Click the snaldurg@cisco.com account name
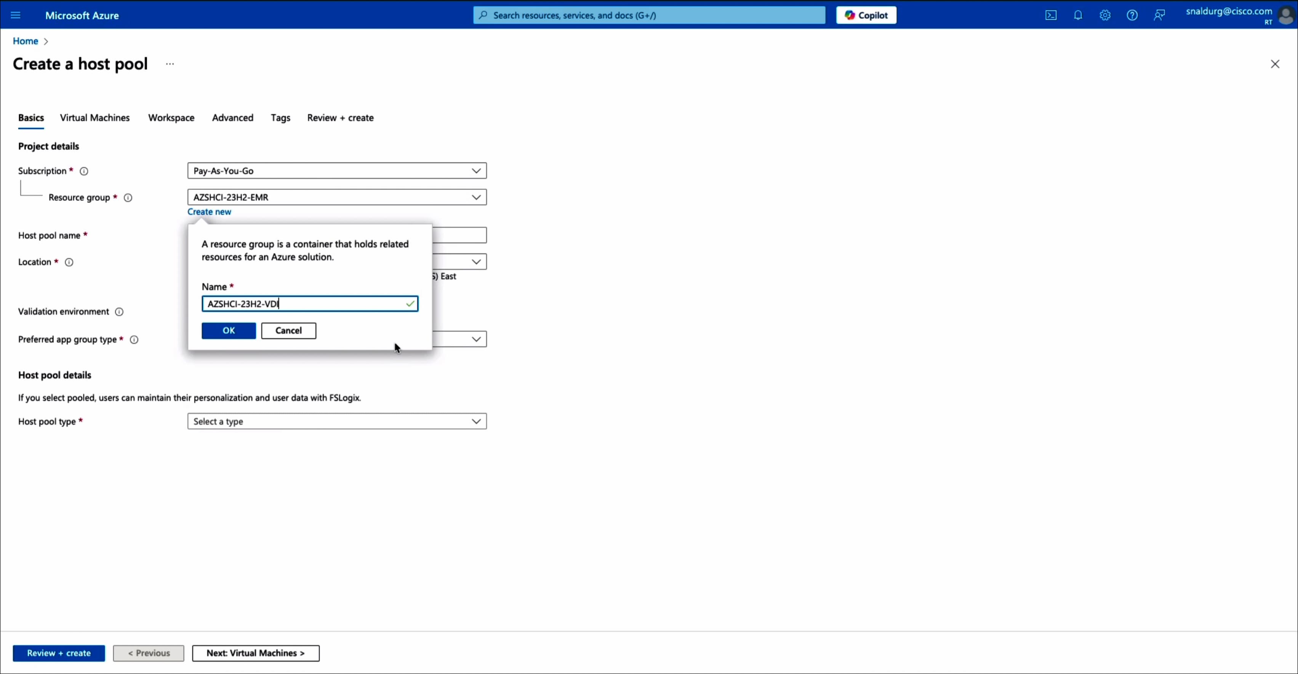This screenshot has height=674, width=1298. [x=1229, y=11]
